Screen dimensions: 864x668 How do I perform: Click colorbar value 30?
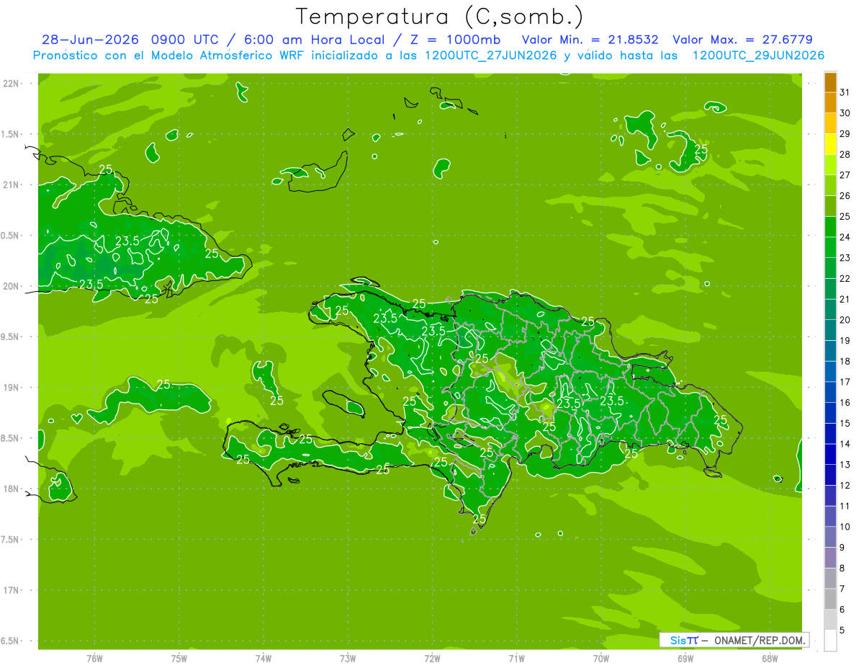(845, 113)
